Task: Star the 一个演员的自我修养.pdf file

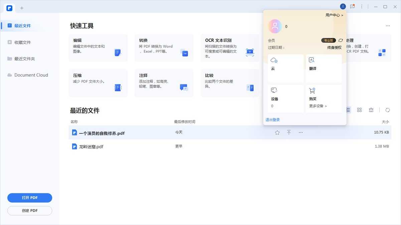Action: pos(277,133)
